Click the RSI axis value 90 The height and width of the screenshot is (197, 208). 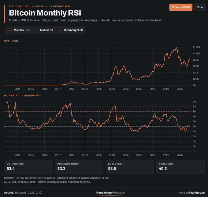pos(194,106)
